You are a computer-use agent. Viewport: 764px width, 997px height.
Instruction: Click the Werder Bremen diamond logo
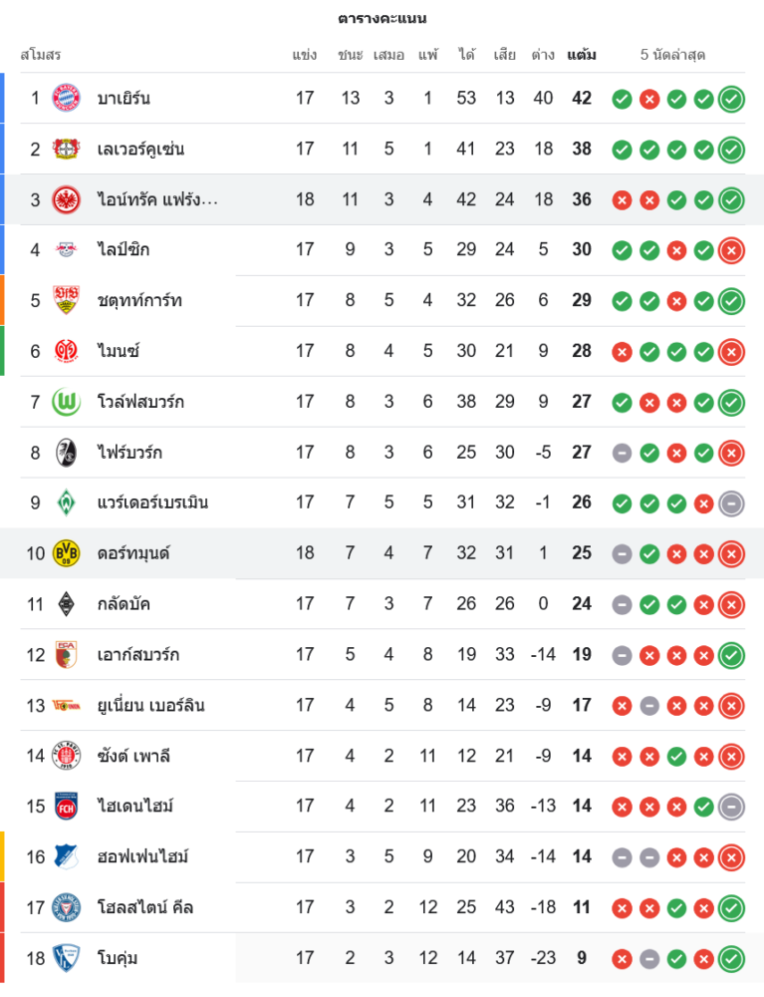[66, 502]
